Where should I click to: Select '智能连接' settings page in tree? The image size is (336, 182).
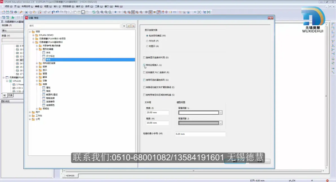(50, 98)
